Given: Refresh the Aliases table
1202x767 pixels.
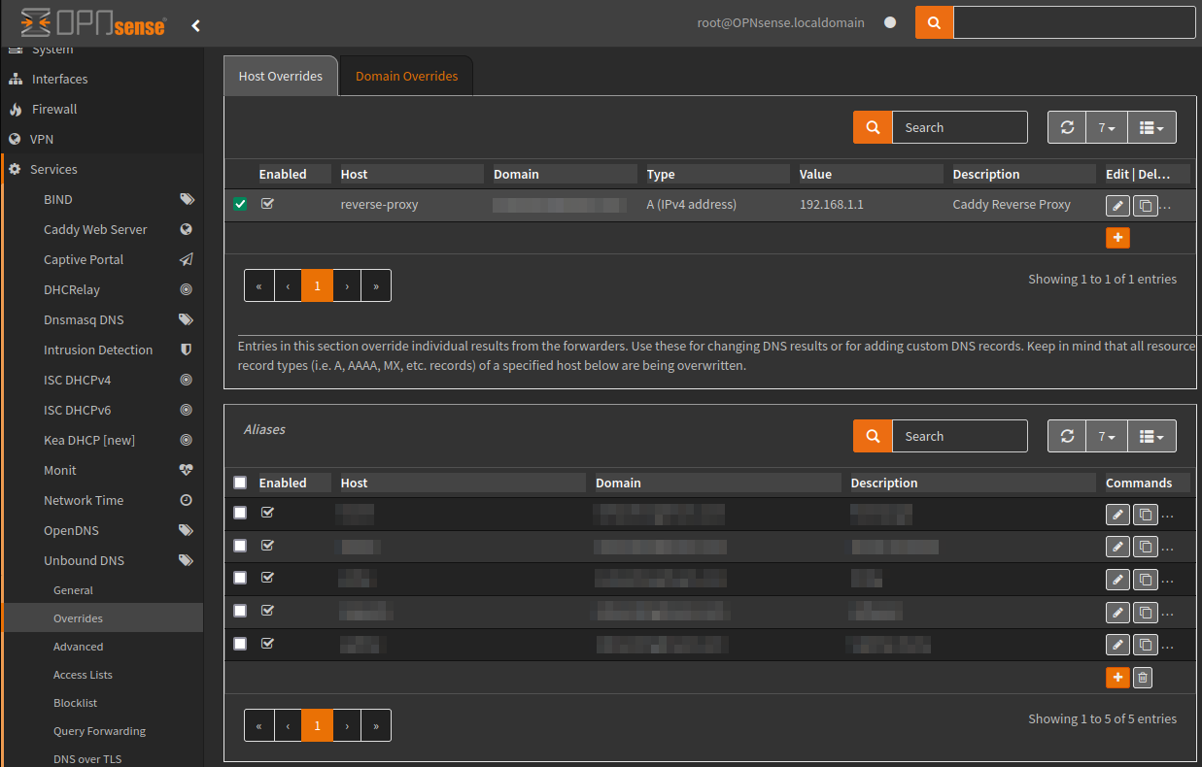Looking at the screenshot, I should pos(1067,436).
